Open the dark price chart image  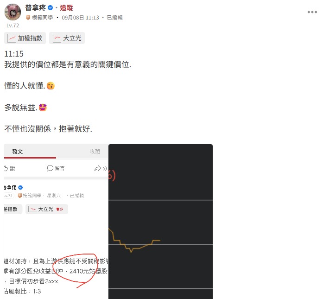coord(161,222)
